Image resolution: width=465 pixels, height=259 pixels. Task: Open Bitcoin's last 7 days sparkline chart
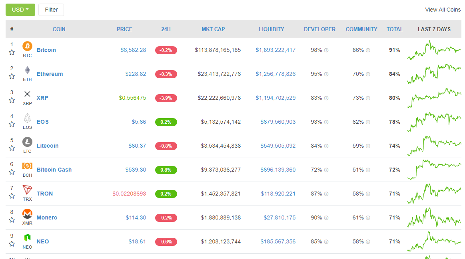click(434, 50)
